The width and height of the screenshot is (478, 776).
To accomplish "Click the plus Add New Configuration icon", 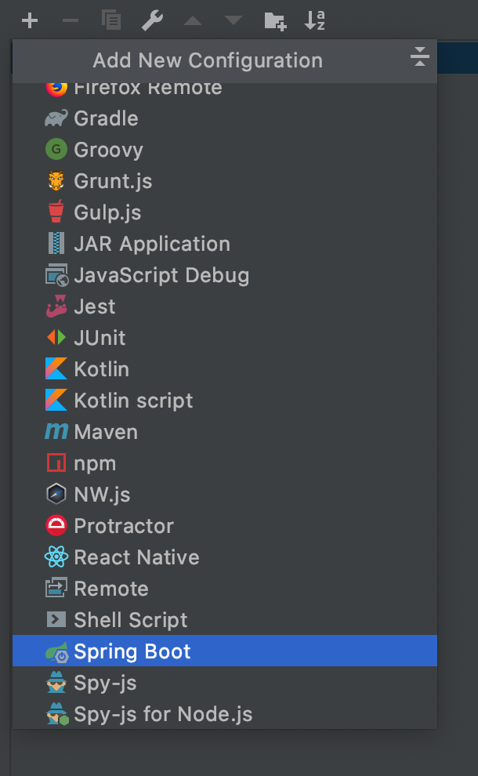I will [30, 21].
